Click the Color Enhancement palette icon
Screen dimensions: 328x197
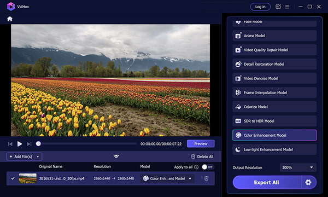click(x=238, y=135)
